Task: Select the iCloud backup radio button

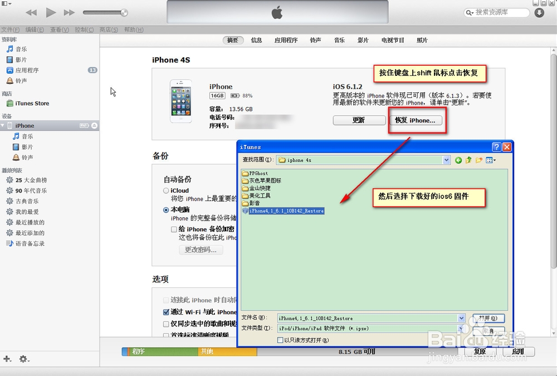Action: point(167,191)
